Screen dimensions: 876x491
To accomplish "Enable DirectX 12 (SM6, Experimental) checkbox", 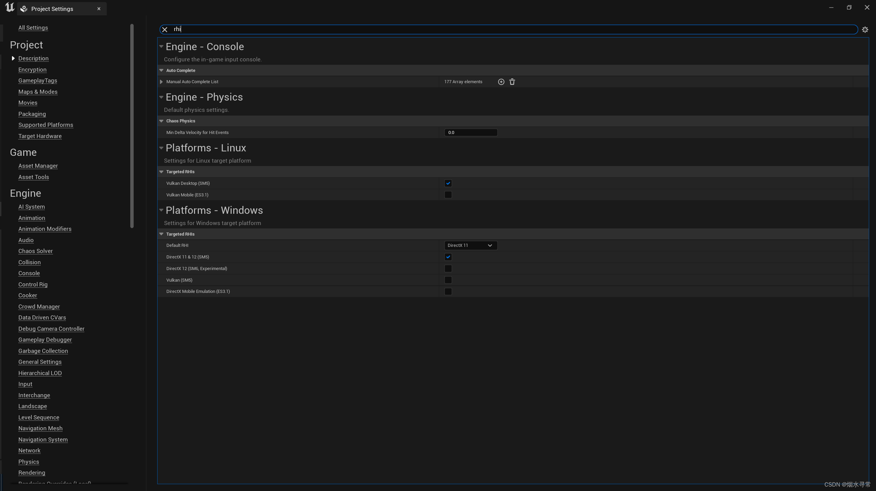I will pos(448,269).
